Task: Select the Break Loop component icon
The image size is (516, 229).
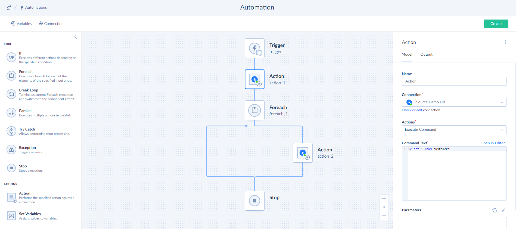Action: 11,94
